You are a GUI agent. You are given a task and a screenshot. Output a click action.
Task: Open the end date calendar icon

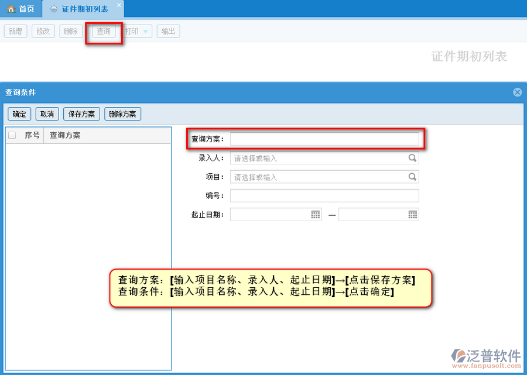413,214
